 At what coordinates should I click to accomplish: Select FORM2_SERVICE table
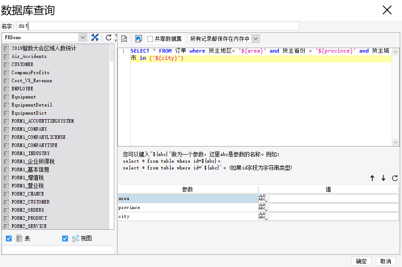(x=29, y=226)
